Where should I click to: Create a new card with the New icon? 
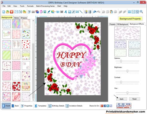4,12
